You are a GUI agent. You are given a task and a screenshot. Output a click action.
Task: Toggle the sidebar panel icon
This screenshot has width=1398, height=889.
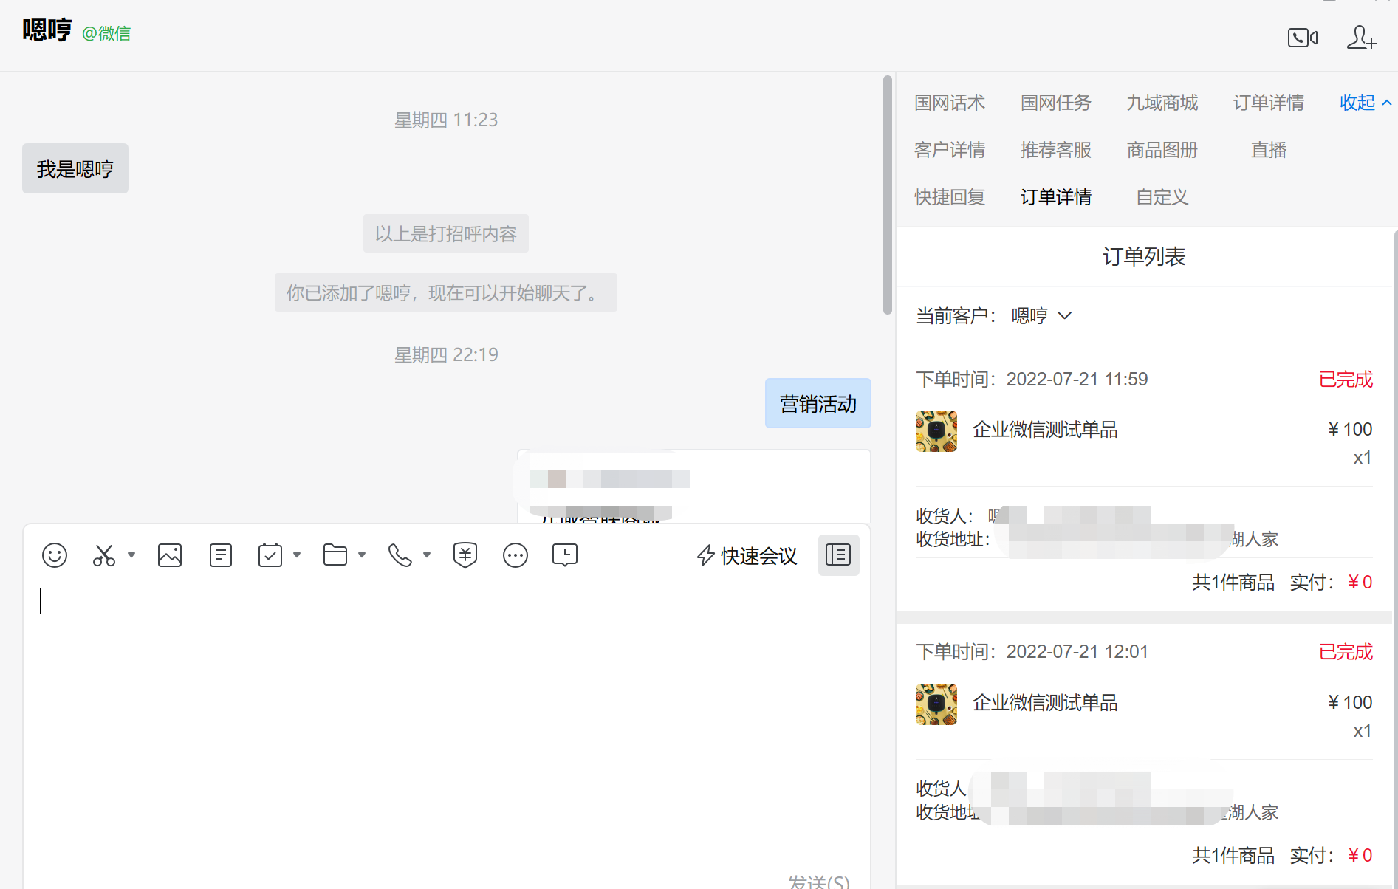tap(838, 555)
